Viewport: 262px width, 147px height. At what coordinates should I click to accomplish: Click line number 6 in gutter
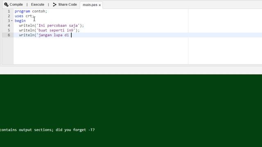[x=9, y=35]
